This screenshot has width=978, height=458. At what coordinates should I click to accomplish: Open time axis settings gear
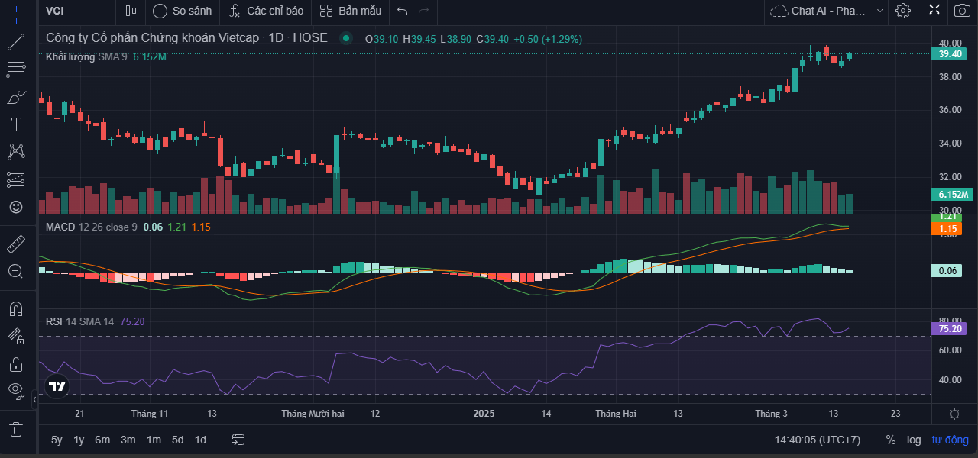[x=954, y=414]
